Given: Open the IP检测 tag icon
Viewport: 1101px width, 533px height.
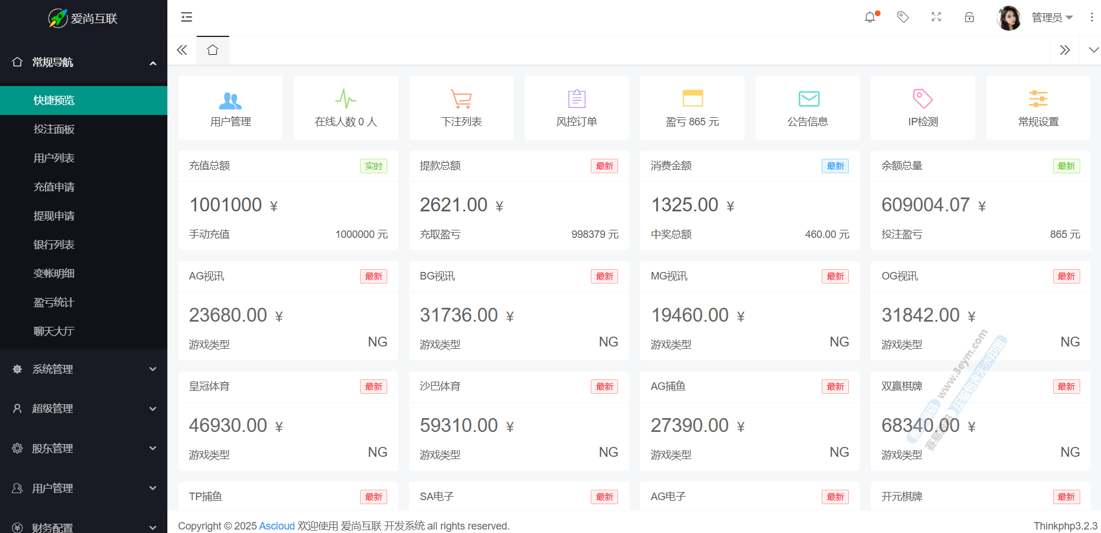Looking at the screenshot, I should 923,99.
